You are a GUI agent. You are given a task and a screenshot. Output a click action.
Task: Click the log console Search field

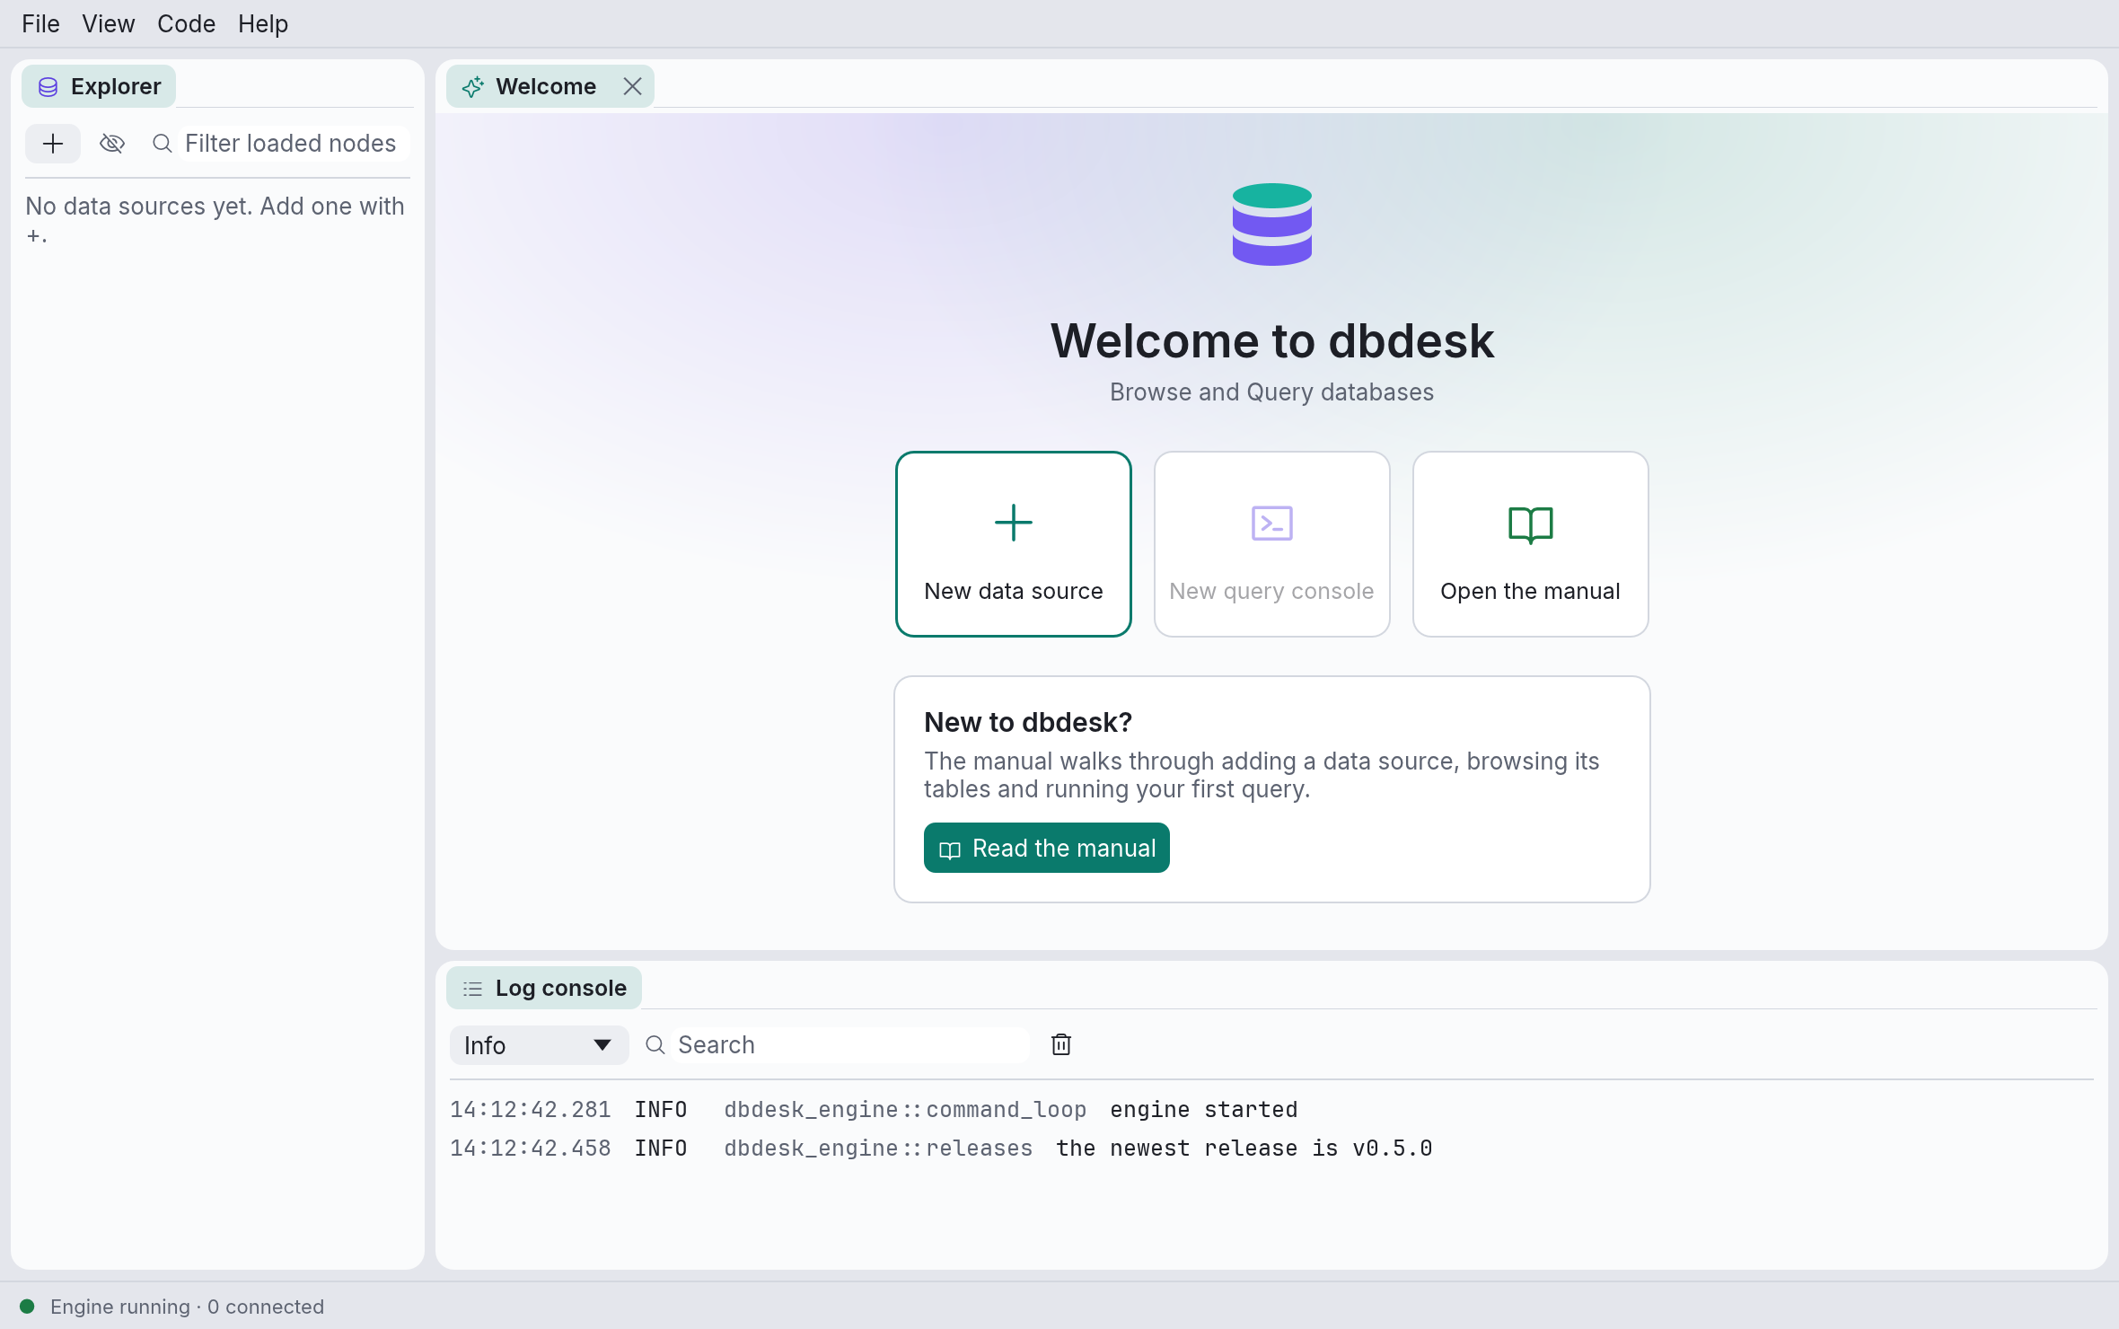point(849,1045)
